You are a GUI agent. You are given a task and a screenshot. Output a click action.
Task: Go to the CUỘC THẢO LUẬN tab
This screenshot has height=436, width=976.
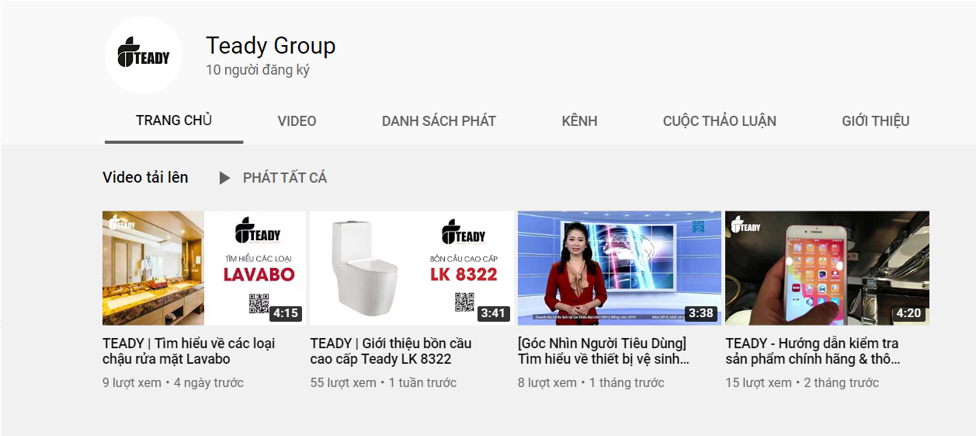coord(720,121)
